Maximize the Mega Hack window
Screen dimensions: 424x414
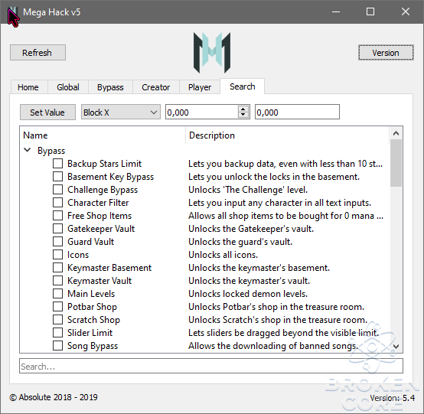370,12
